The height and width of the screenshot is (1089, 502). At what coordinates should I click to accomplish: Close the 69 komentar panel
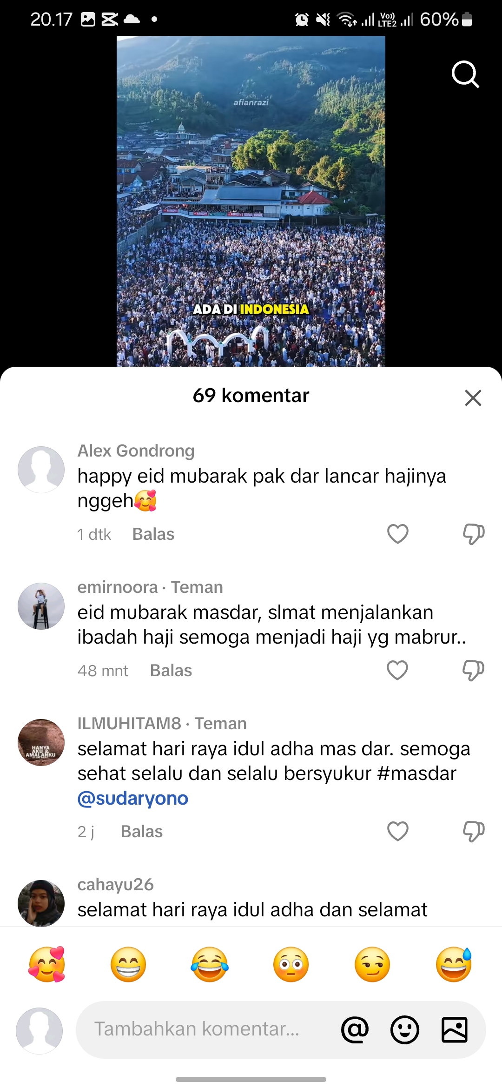click(473, 398)
